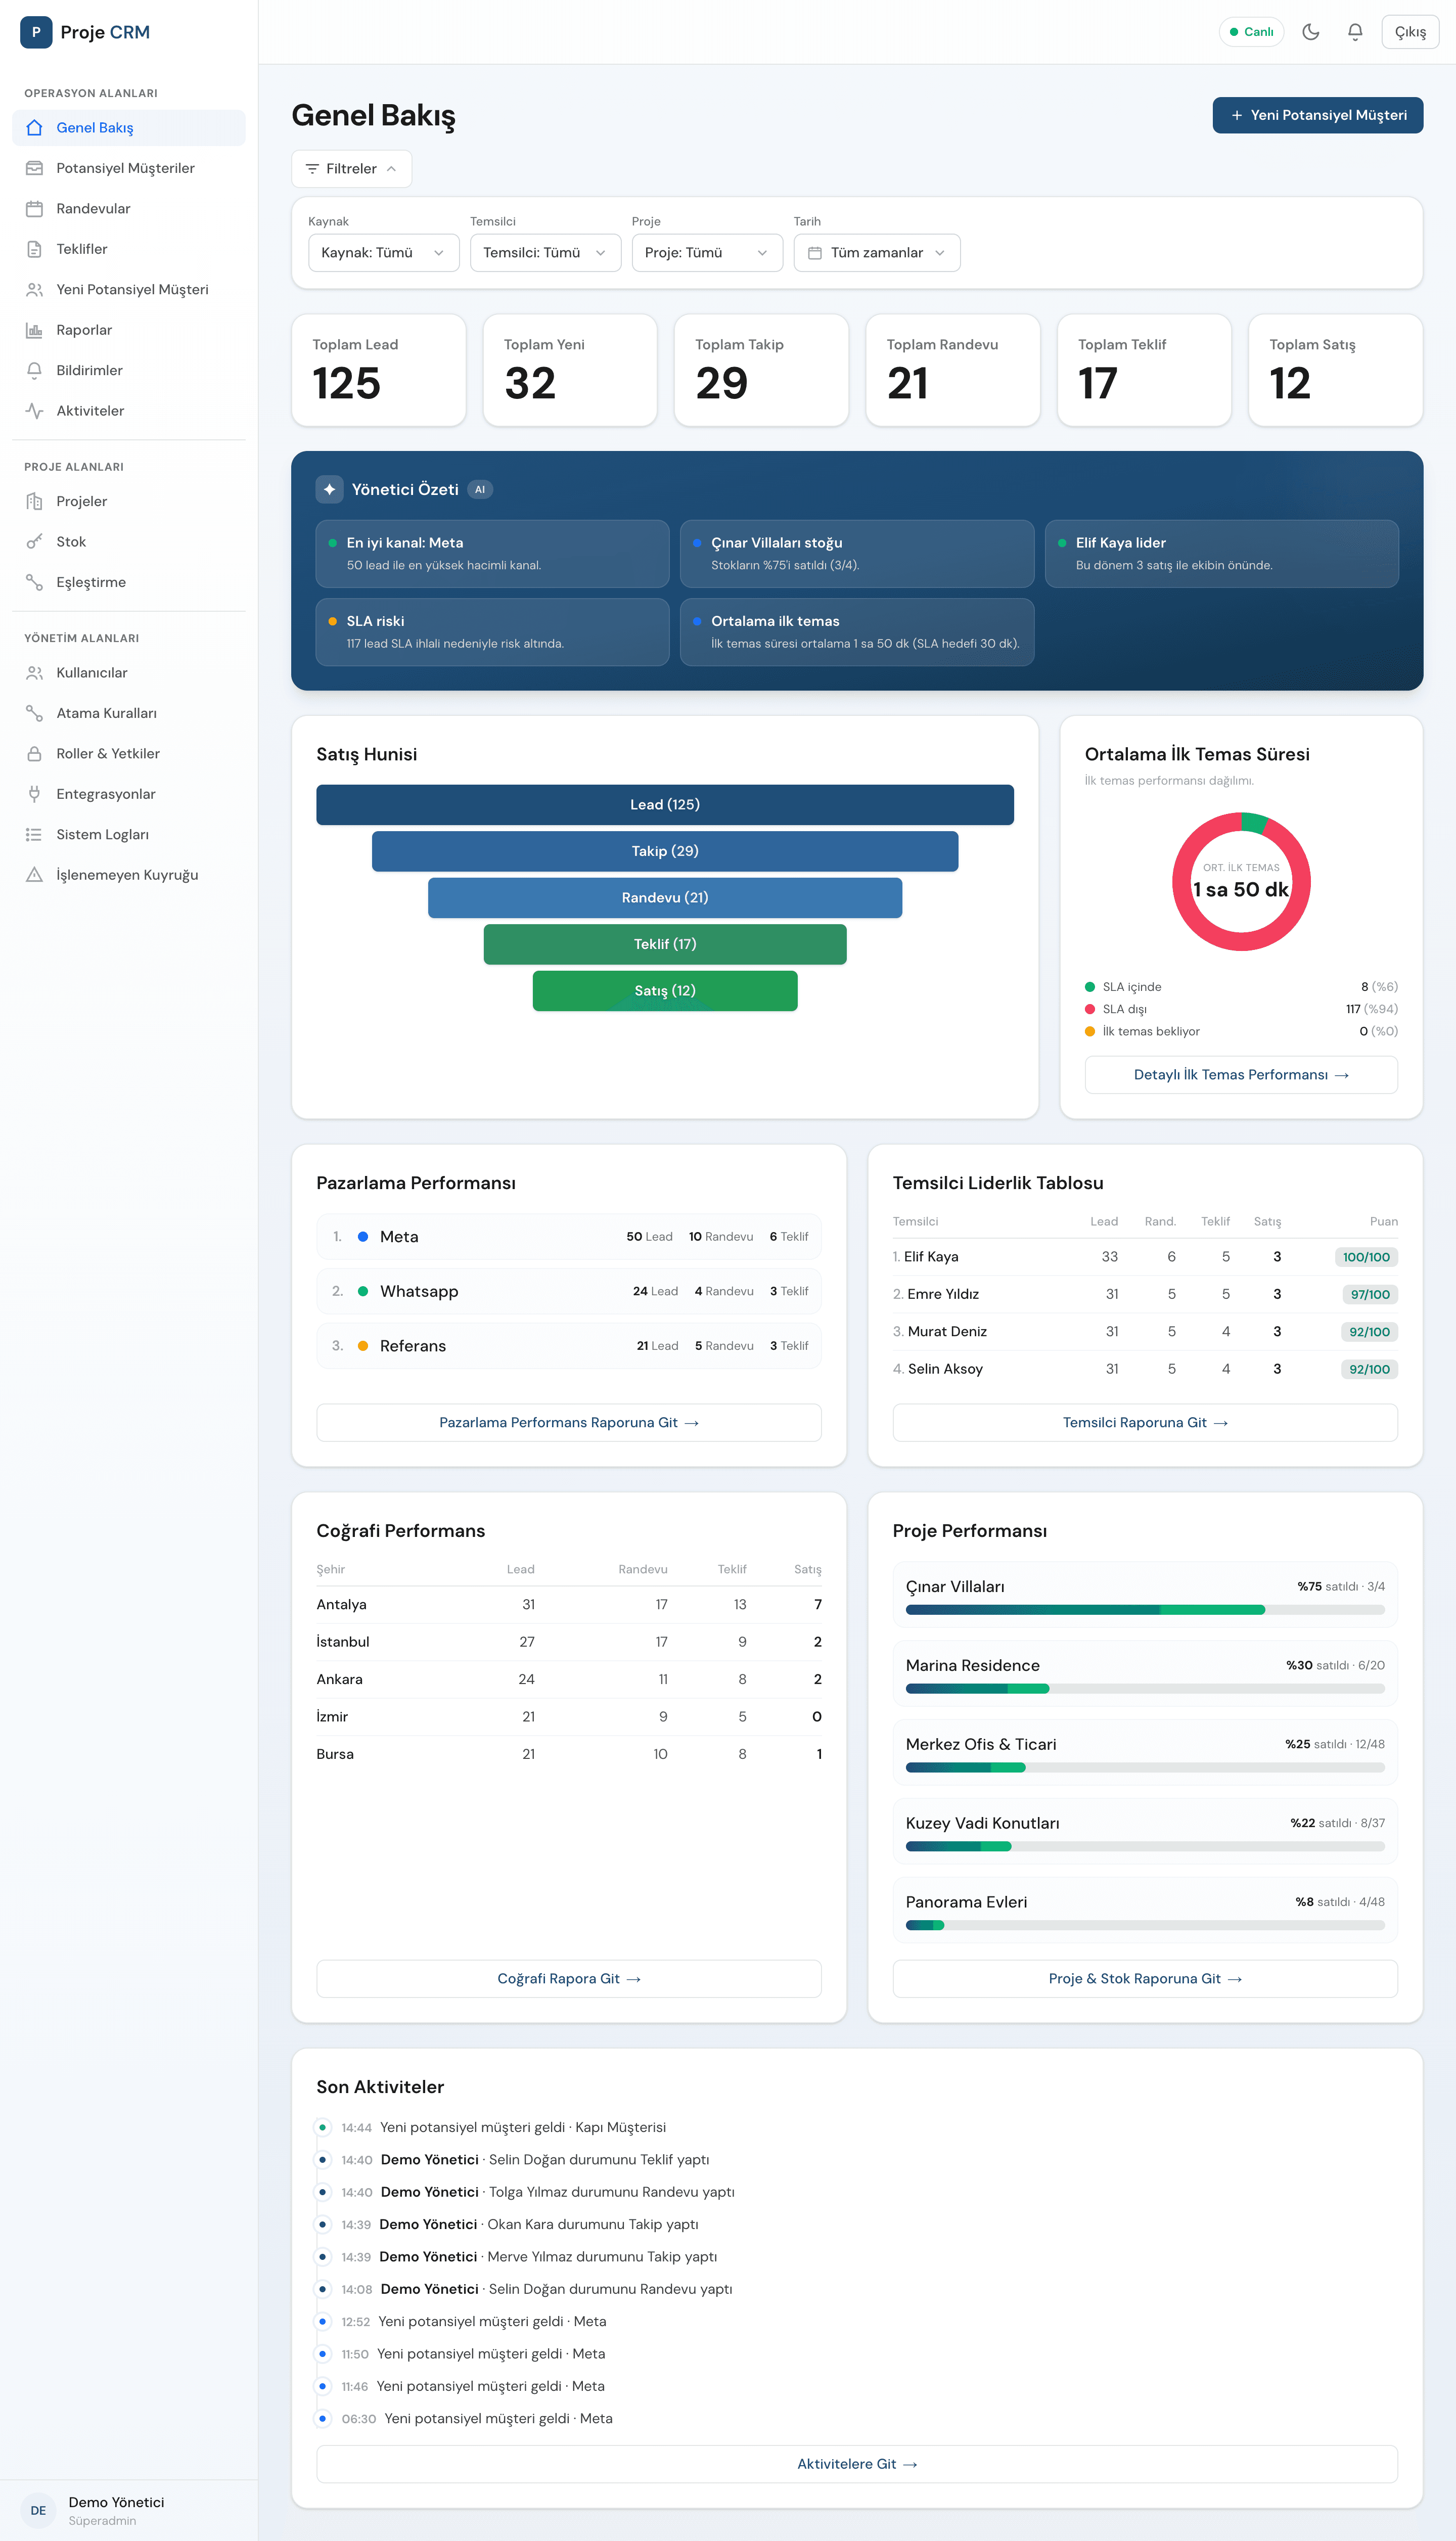Click the Raporlar chart icon
The height and width of the screenshot is (2541, 1456).
click(x=34, y=330)
